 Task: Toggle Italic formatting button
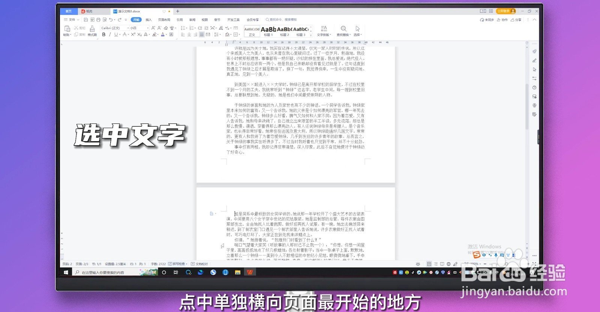click(110, 34)
